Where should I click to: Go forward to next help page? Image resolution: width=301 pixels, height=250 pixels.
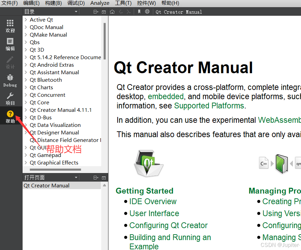[128, 12]
